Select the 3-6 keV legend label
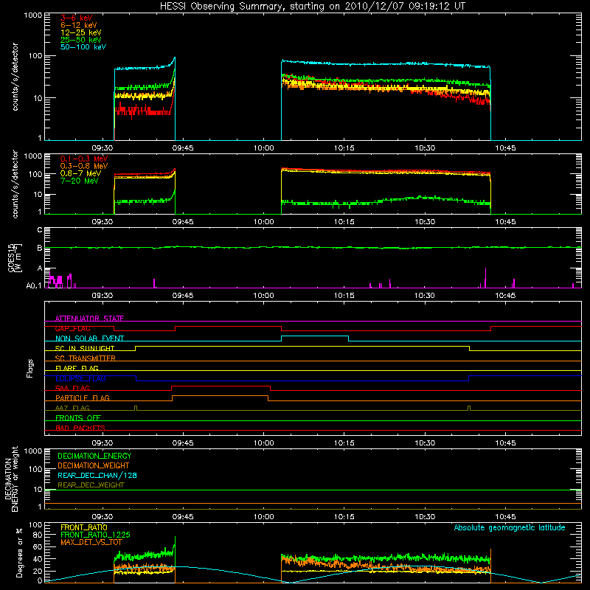The image size is (590, 590). pos(77,18)
